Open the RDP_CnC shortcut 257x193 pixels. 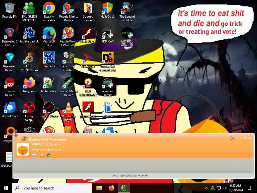107,35
